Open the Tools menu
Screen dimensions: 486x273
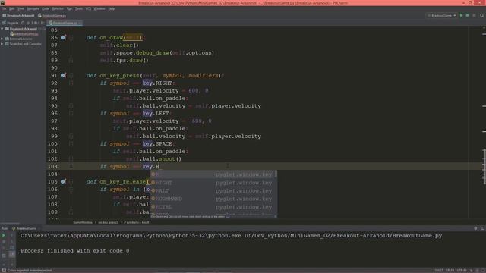point(79,8)
